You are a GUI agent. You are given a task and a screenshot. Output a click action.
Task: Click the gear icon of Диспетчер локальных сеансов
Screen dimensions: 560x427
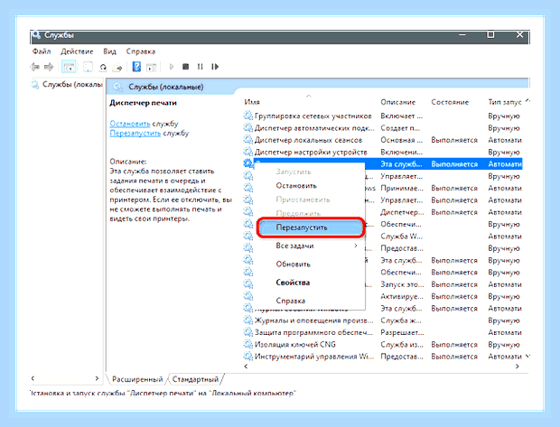coord(247,140)
